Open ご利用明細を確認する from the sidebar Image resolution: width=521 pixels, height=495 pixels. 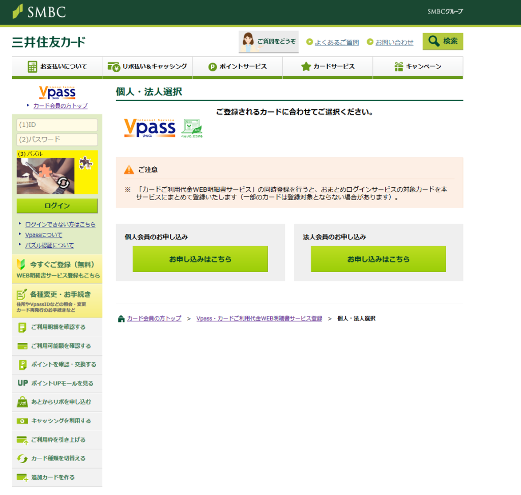tap(57, 327)
